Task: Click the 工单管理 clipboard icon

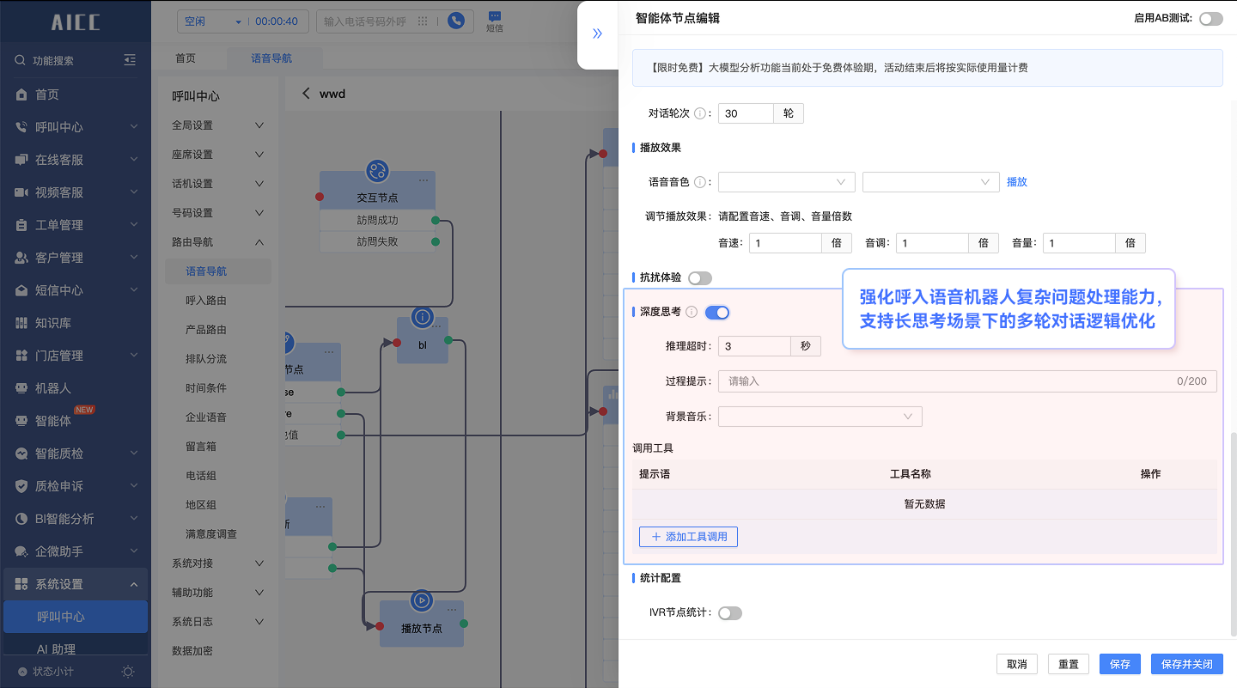Action: click(21, 225)
